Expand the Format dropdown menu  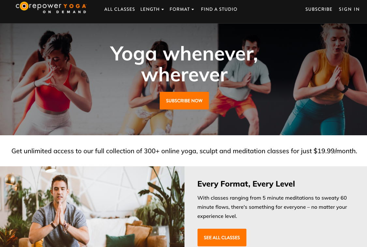[x=182, y=9]
